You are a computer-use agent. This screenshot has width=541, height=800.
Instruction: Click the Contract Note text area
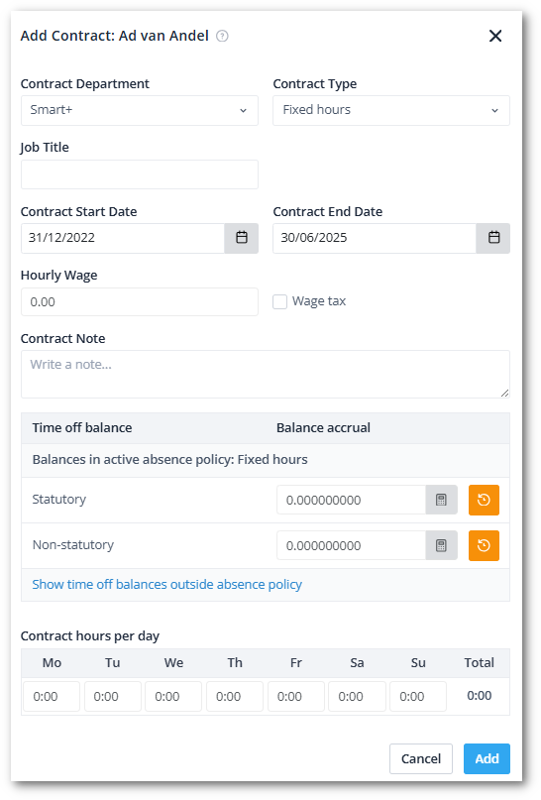coord(266,375)
